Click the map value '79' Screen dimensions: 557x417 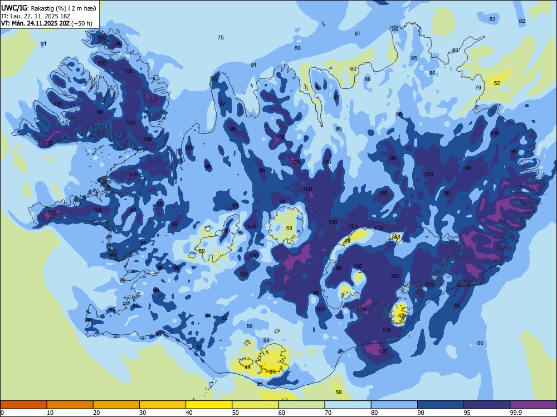pyautogui.click(x=478, y=88)
